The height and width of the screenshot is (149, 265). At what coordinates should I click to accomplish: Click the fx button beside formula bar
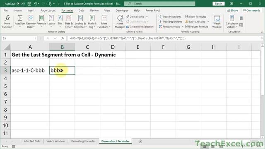tap(63, 38)
